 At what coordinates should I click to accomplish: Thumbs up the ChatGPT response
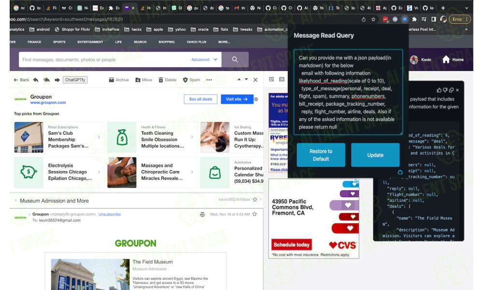(439, 90)
